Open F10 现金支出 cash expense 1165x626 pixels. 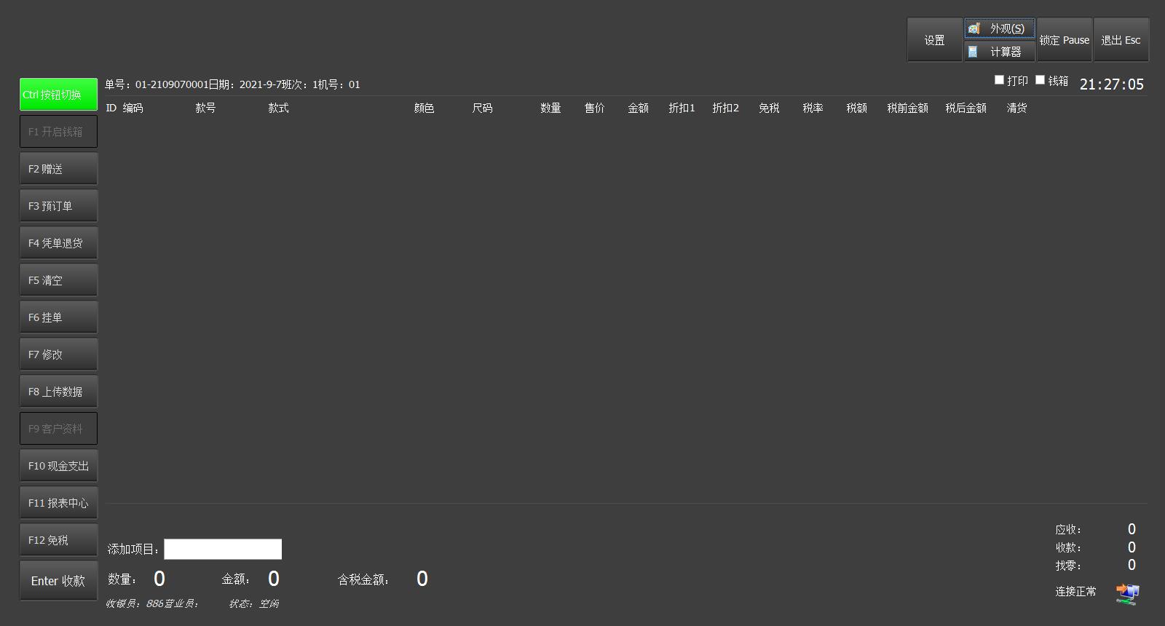click(x=58, y=466)
